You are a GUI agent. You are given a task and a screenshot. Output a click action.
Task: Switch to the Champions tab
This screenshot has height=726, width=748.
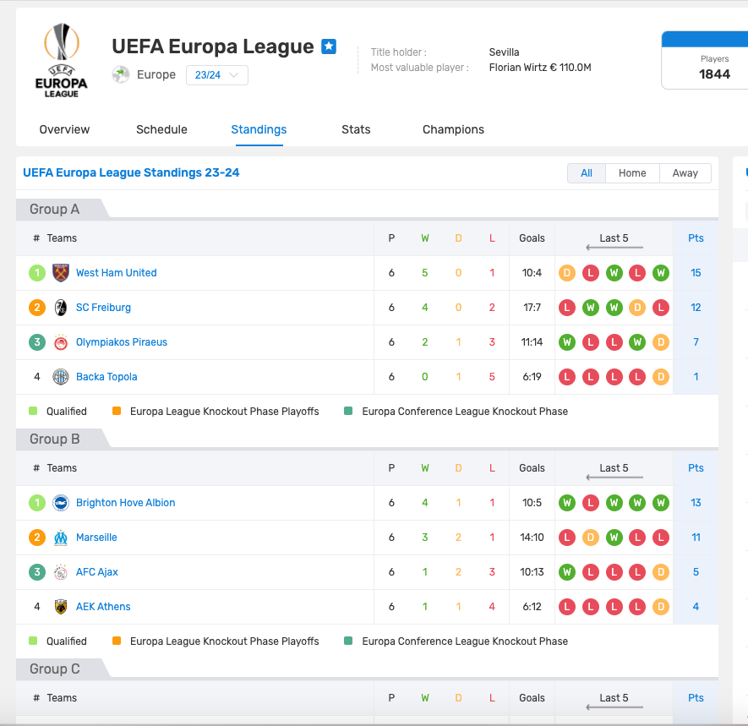(453, 130)
